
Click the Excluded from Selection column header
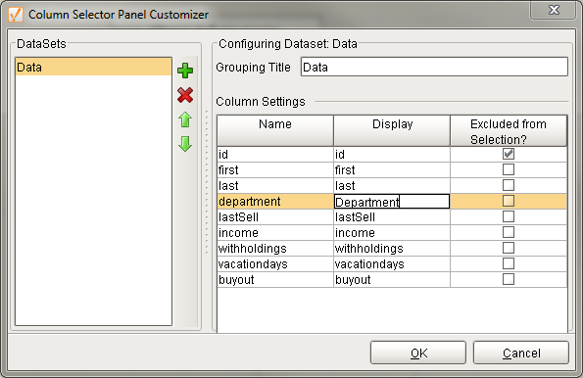click(x=509, y=130)
